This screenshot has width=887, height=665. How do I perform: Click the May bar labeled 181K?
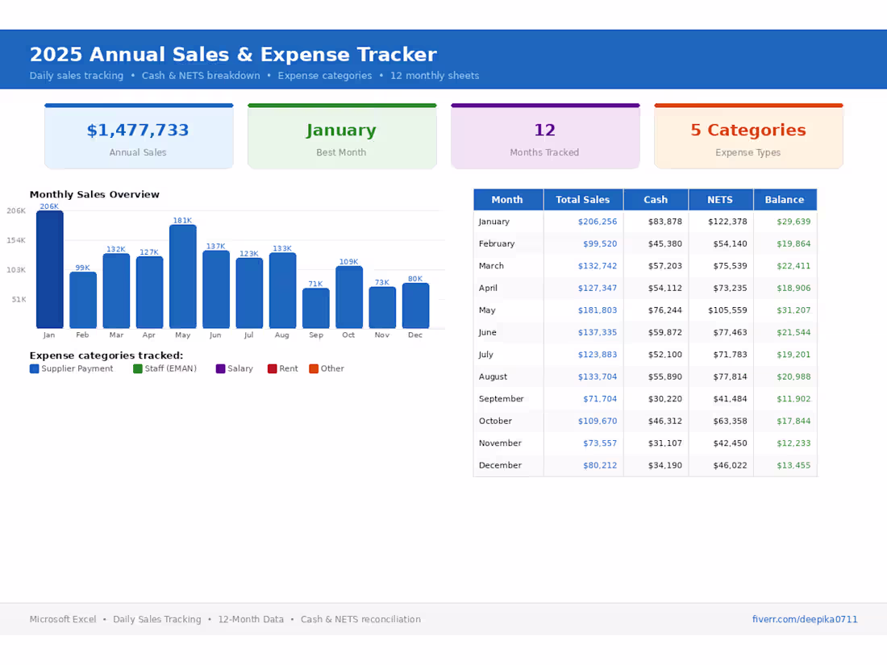point(183,276)
